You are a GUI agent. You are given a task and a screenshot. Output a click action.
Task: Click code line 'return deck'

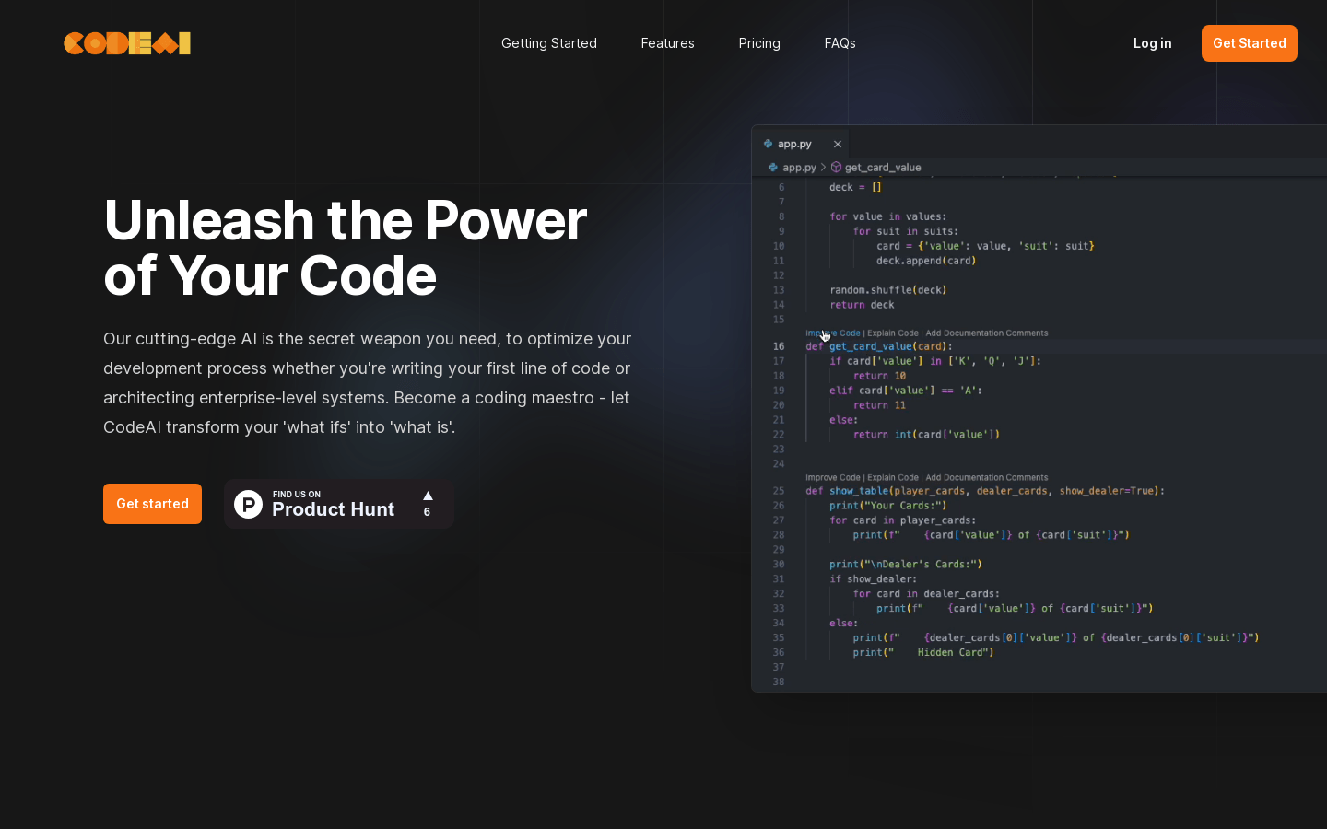coord(862,305)
